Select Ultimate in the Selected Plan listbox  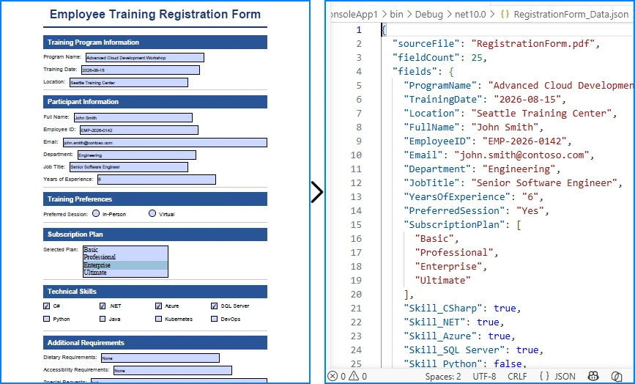pos(125,273)
